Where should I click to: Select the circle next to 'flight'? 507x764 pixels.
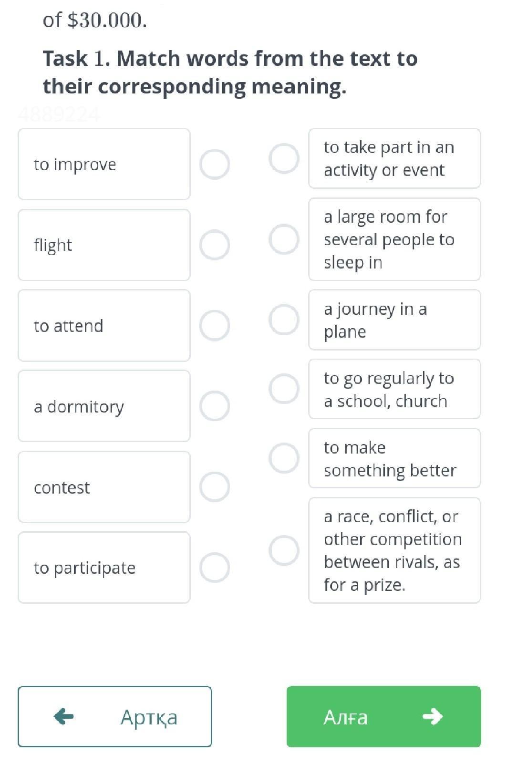point(215,245)
